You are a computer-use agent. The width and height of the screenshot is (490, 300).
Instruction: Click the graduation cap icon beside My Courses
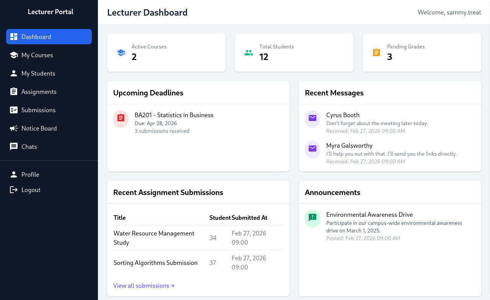tap(14, 55)
